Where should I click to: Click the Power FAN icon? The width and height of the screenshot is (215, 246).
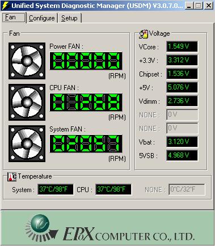tap(27, 61)
